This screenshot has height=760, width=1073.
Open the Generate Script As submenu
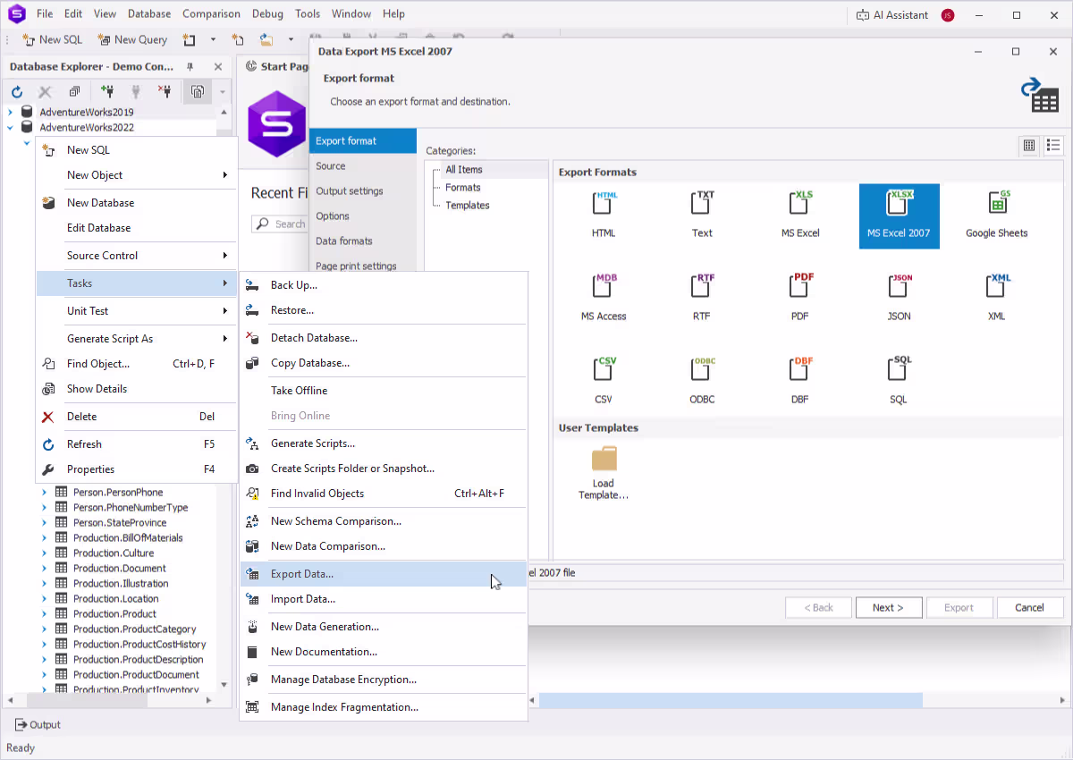(x=137, y=339)
